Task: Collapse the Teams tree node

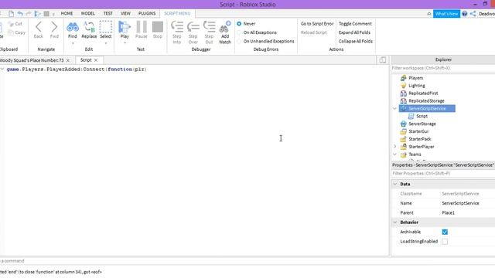Action: 394,154
